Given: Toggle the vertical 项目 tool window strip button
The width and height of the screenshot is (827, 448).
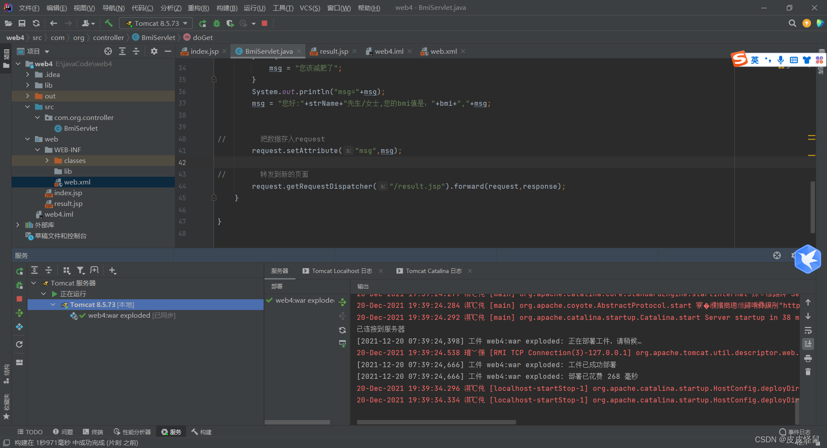Looking at the screenshot, I should [x=6, y=58].
